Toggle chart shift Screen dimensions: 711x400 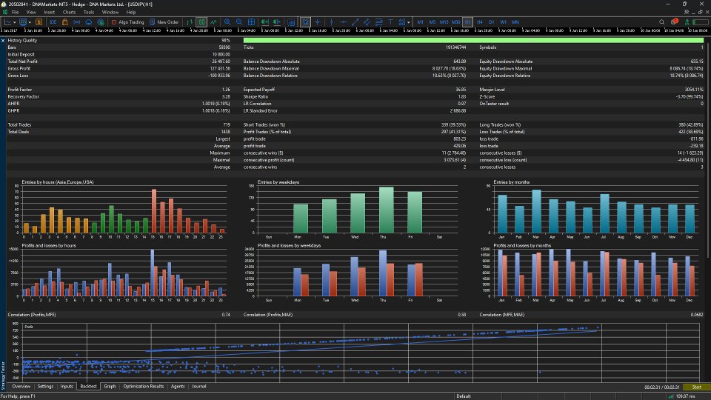(x=276, y=21)
